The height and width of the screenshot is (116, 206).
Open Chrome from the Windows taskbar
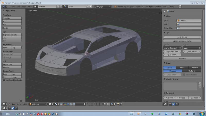click(180, 114)
